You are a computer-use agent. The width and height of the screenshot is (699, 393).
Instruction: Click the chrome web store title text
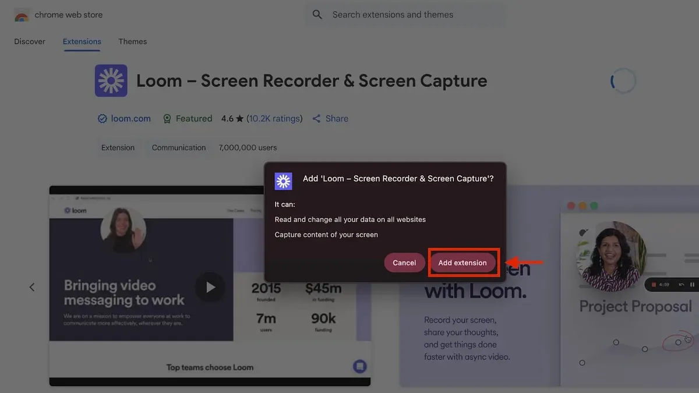(69, 15)
